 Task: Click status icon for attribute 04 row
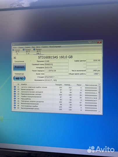(15, 92)
